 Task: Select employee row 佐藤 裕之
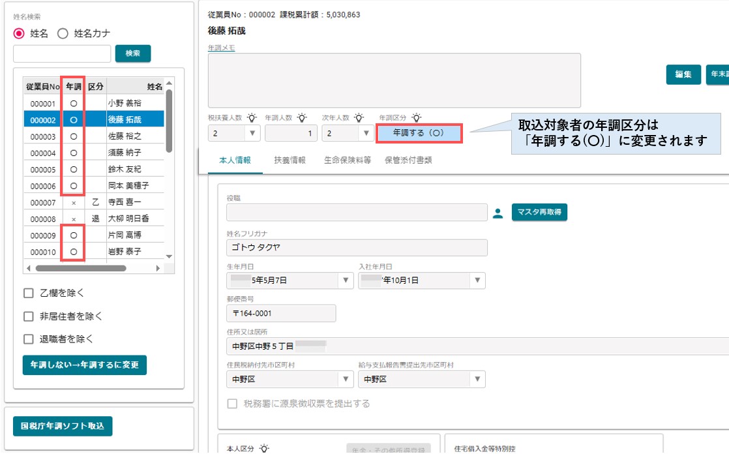click(x=94, y=136)
